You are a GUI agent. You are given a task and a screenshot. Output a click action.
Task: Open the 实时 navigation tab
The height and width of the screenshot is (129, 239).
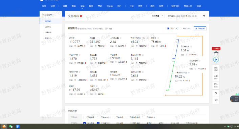tap(52, 6)
